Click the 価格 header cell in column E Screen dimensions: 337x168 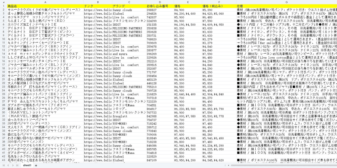(188, 6)
